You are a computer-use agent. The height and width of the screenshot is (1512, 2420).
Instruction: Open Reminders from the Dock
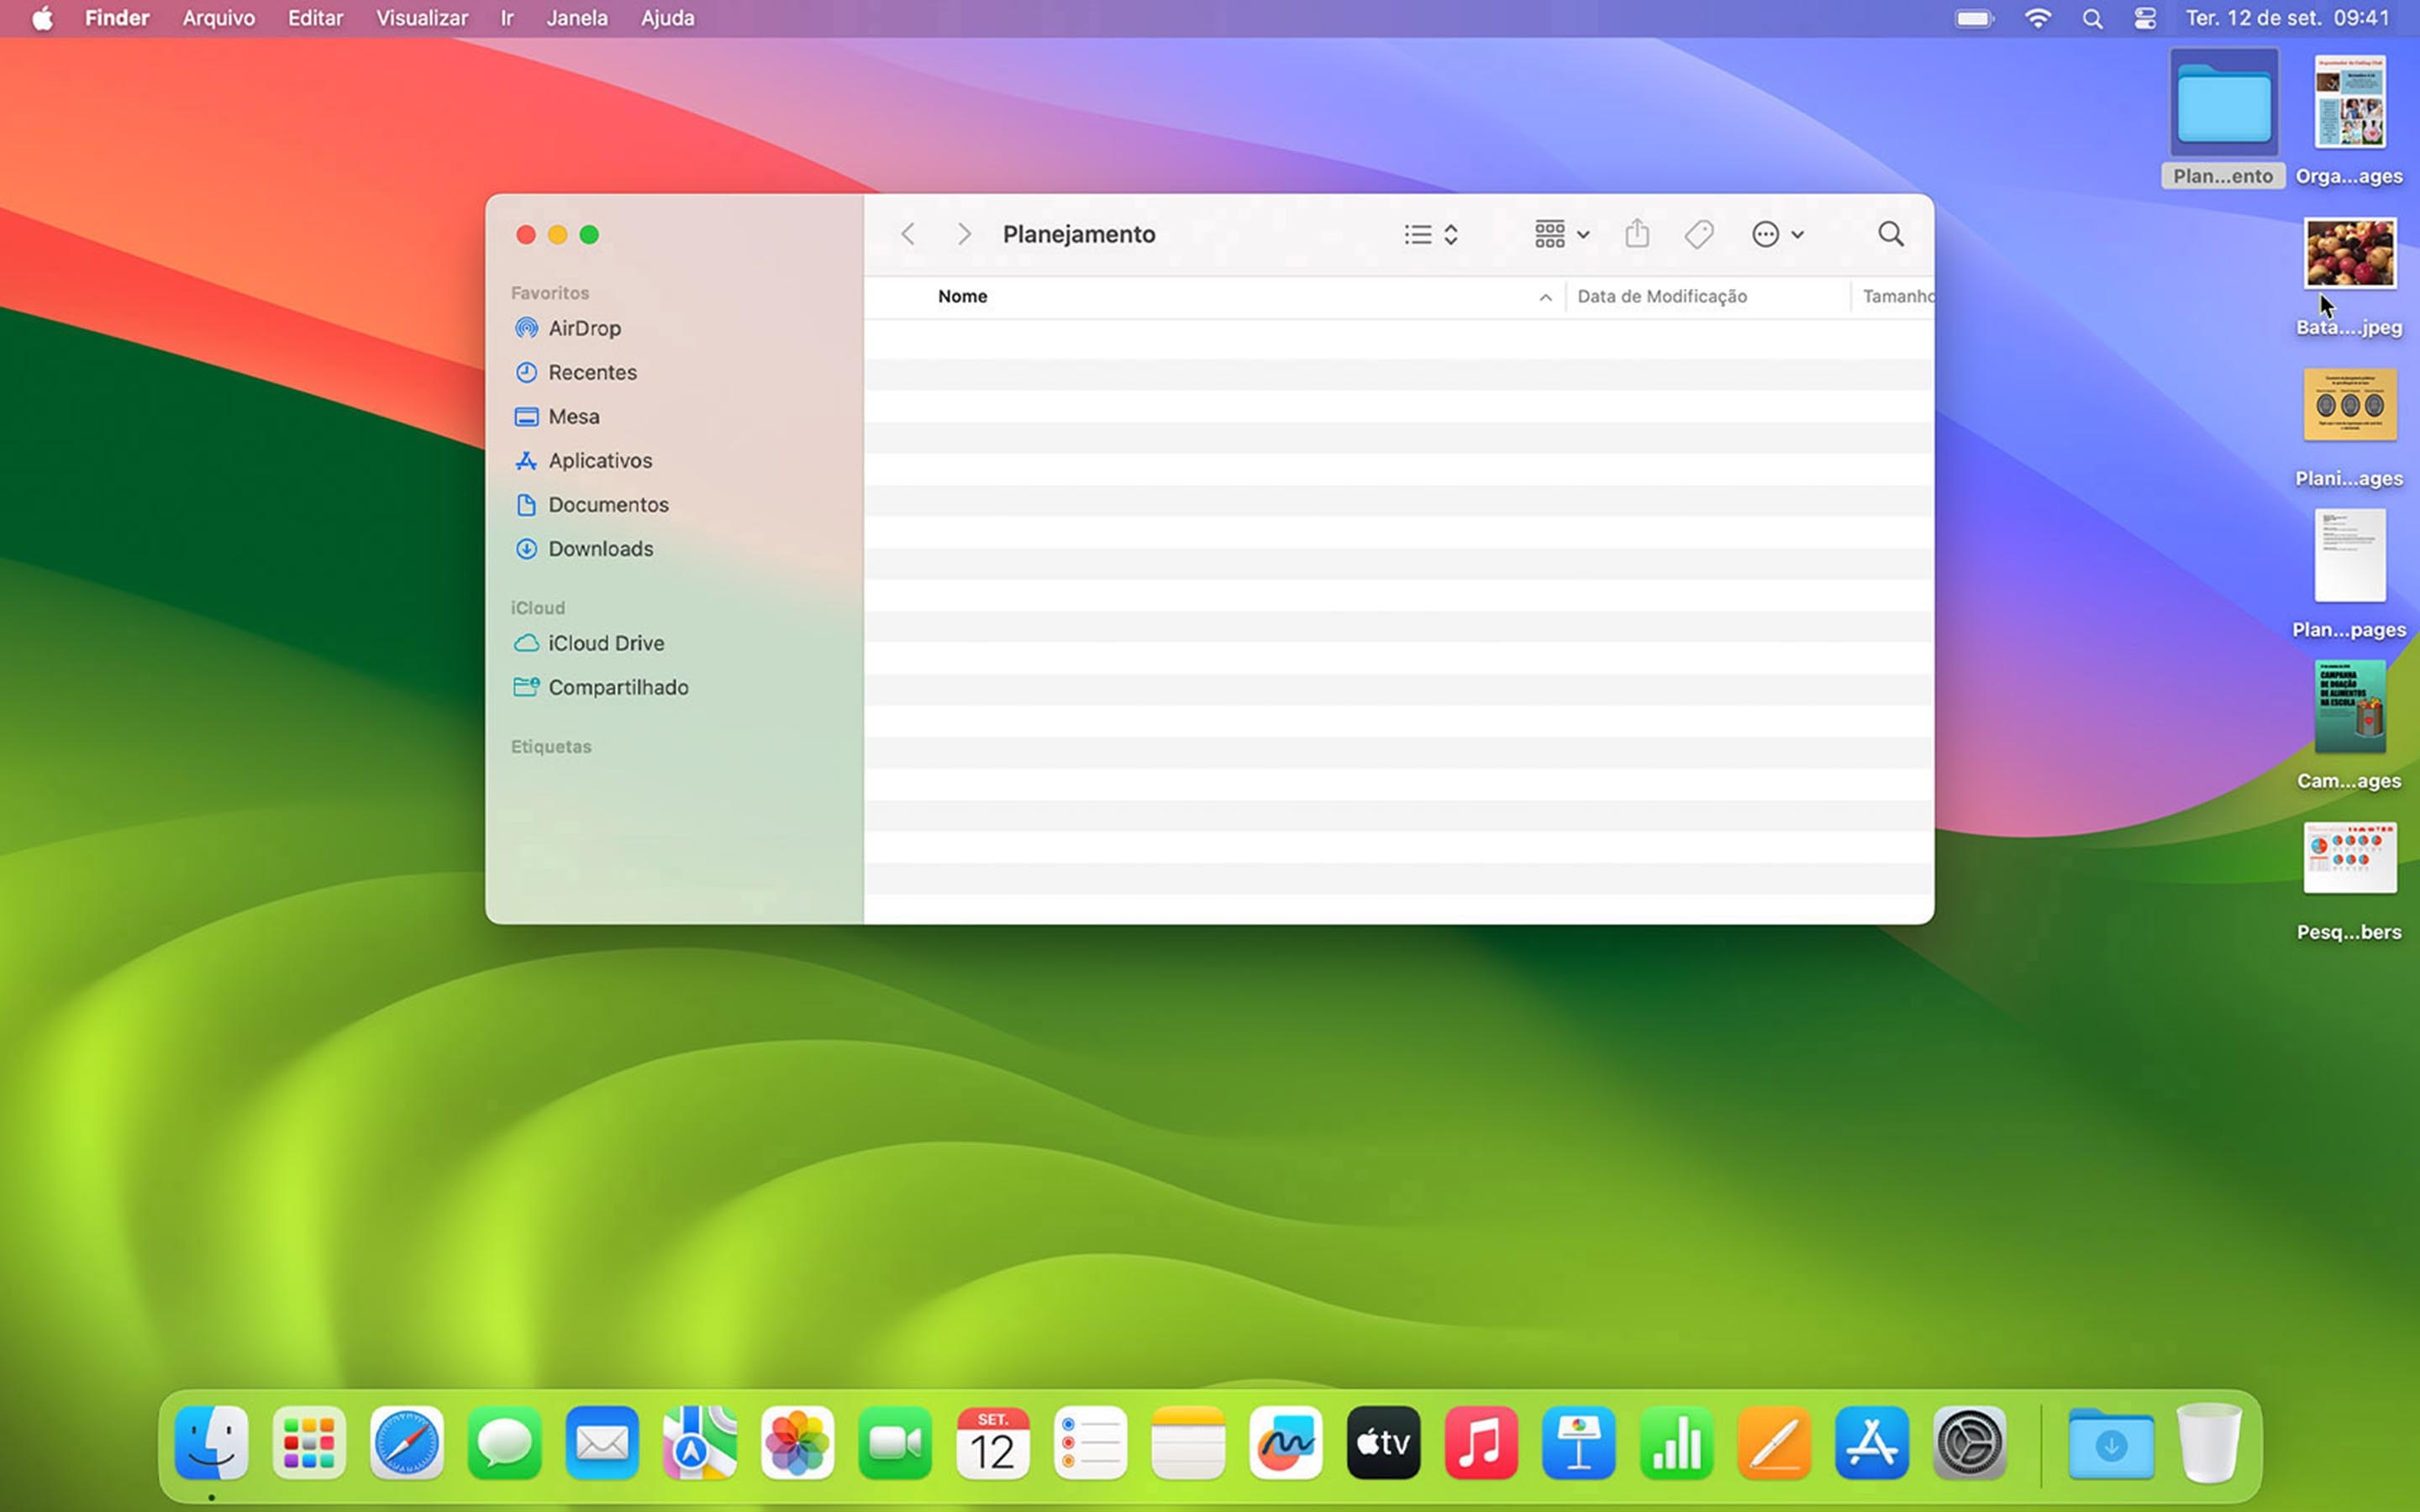(1090, 1442)
